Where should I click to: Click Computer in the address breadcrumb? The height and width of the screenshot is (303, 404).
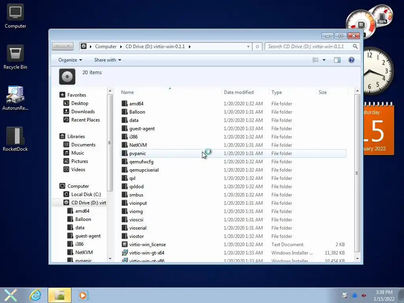(x=106, y=47)
